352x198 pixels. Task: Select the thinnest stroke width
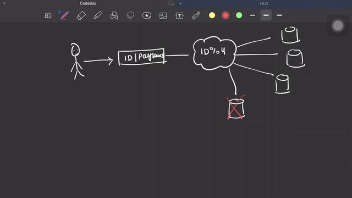point(252,15)
